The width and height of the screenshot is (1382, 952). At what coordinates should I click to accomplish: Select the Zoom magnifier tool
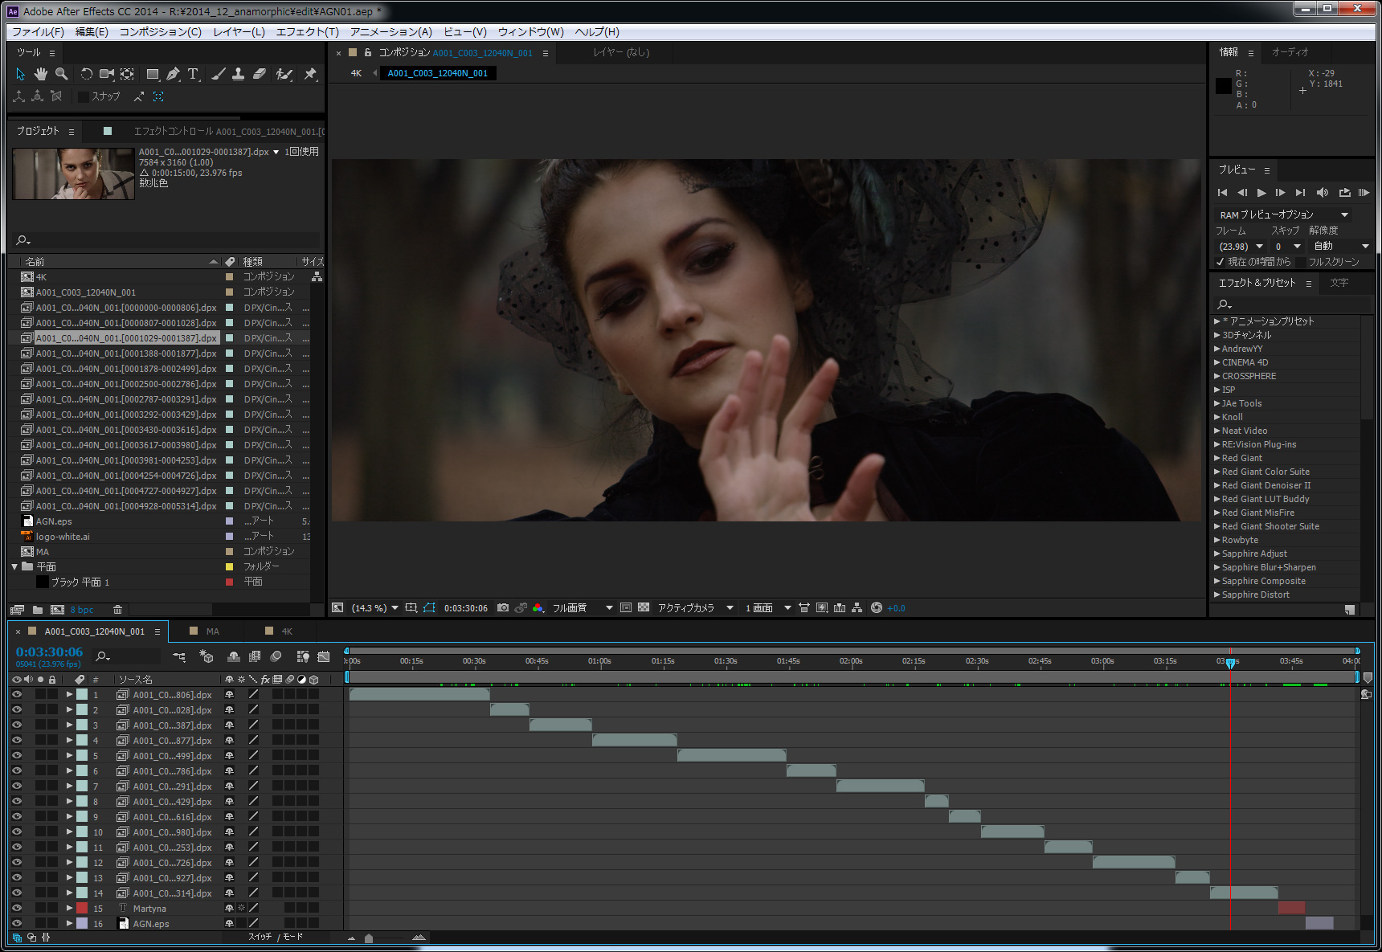61,74
